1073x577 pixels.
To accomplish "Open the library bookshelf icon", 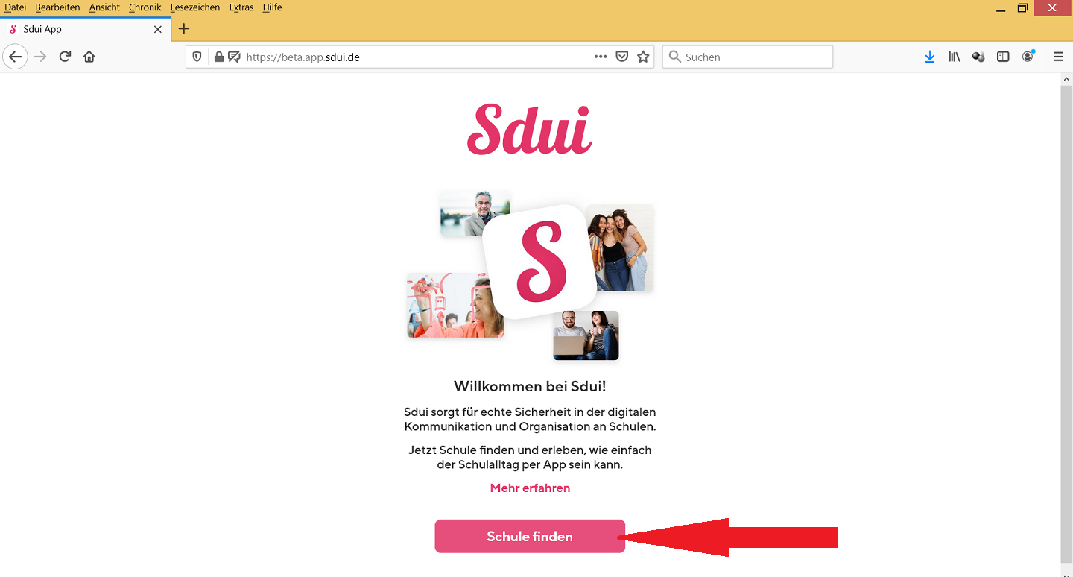I will pos(954,57).
